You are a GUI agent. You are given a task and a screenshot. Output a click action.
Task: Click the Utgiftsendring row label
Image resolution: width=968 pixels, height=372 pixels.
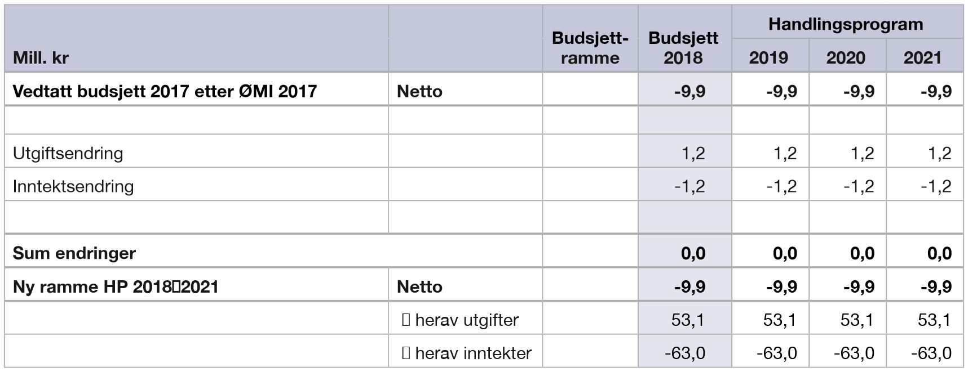coord(68,153)
